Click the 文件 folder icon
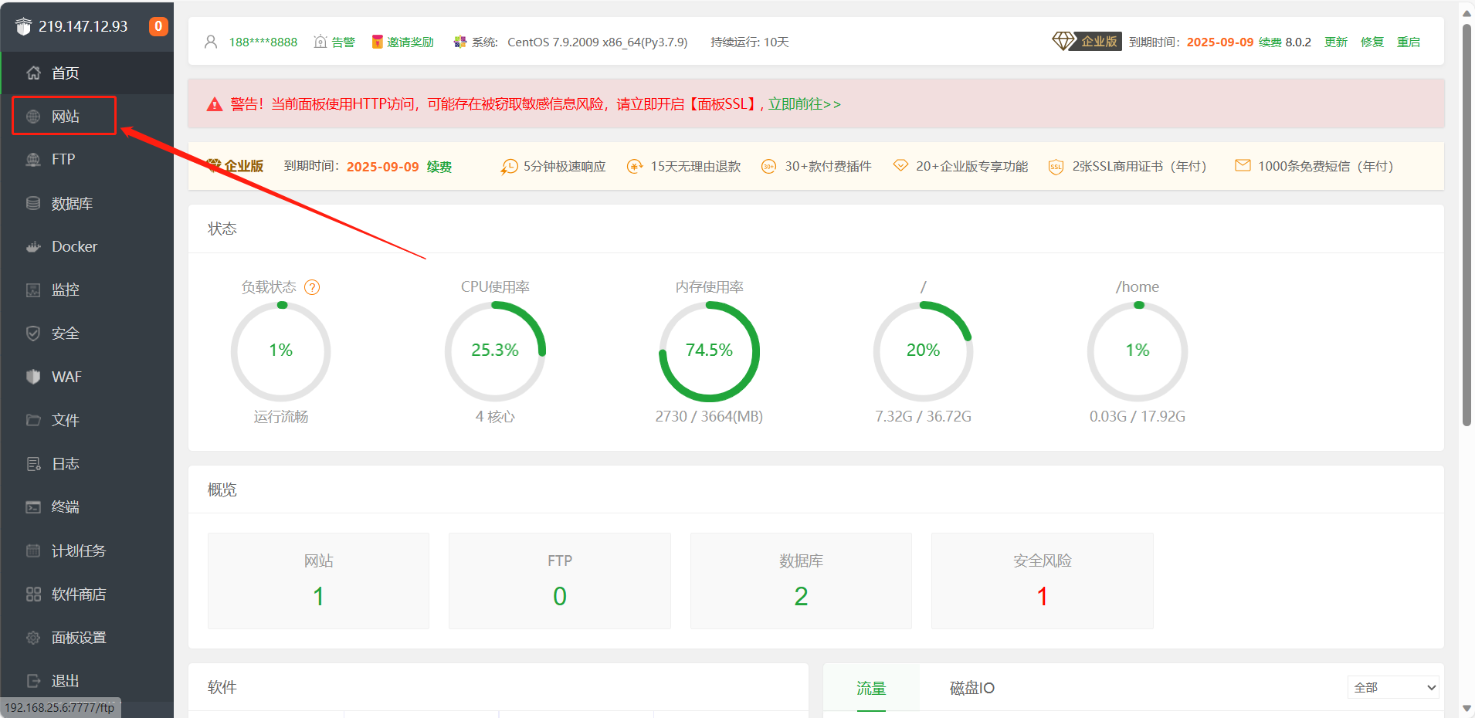Image resolution: width=1475 pixels, height=718 pixels. click(33, 420)
